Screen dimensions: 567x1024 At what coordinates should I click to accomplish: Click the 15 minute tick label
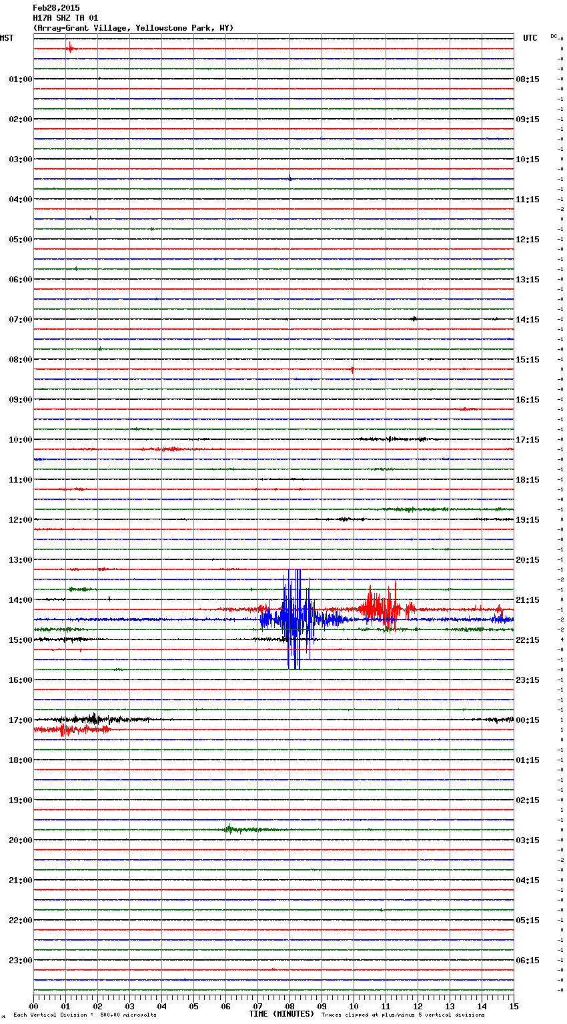click(x=514, y=1006)
